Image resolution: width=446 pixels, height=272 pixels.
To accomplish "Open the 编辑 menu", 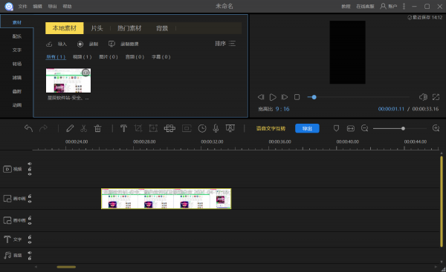I will tap(37, 6).
